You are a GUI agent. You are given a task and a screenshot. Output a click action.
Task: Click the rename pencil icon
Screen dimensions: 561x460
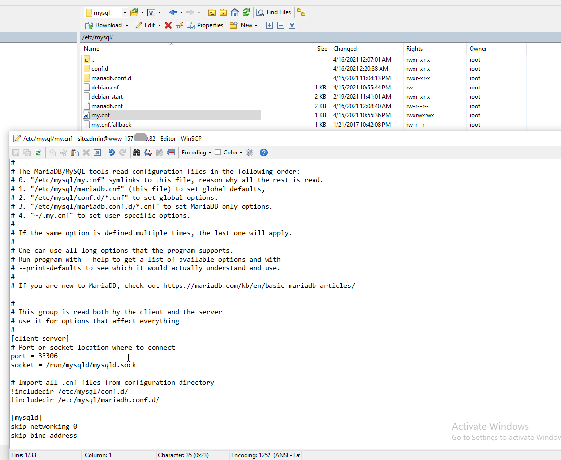(180, 25)
